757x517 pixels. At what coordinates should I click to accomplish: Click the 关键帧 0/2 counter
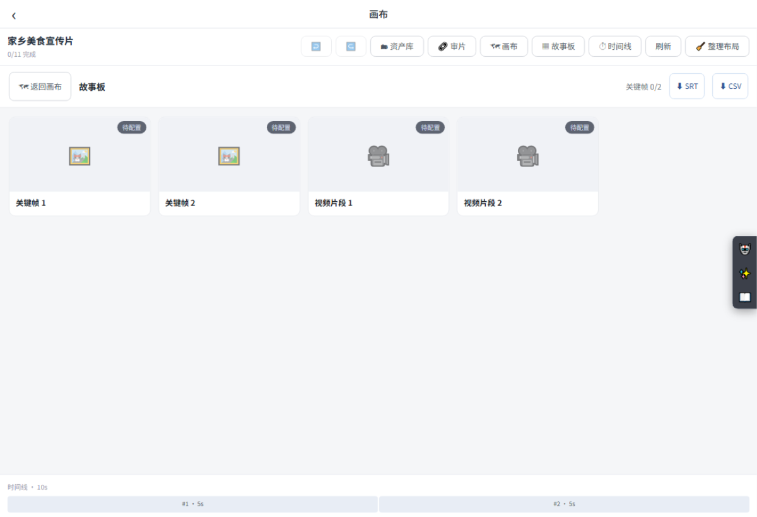(x=643, y=87)
